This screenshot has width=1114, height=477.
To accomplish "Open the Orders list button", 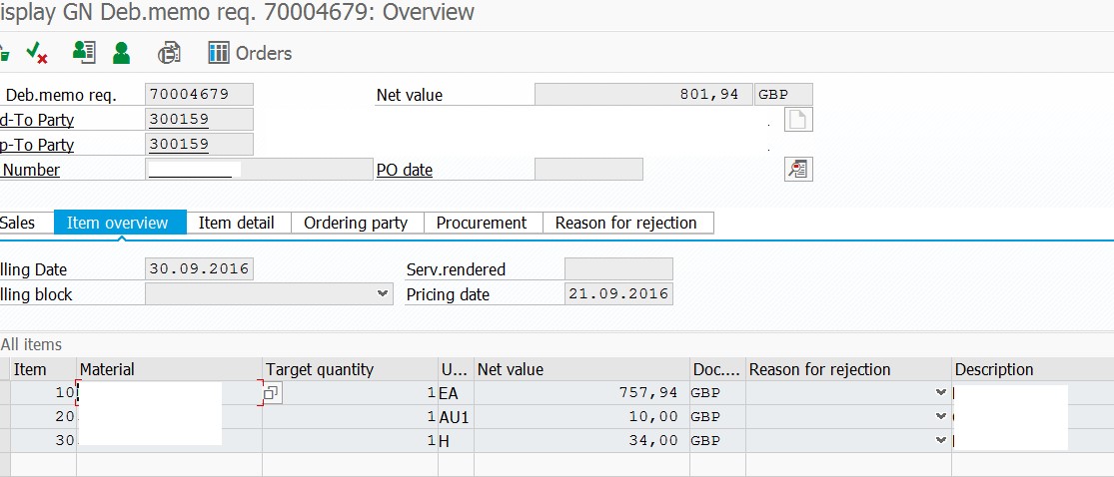I will [250, 53].
